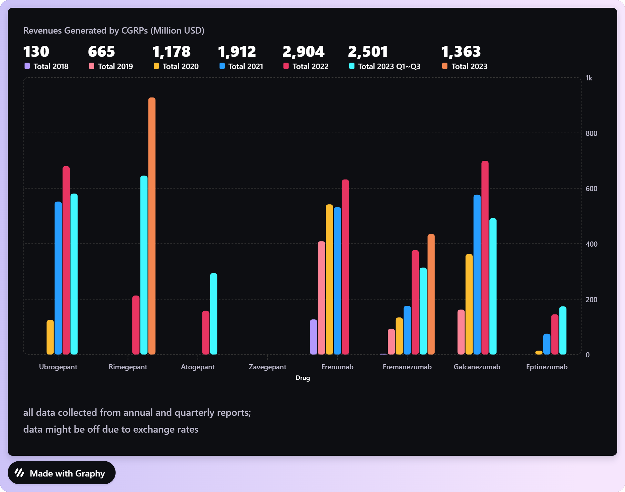625x492 pixels.
Task: Toggle the Total 2020 legend label
Action: (180, 66)
